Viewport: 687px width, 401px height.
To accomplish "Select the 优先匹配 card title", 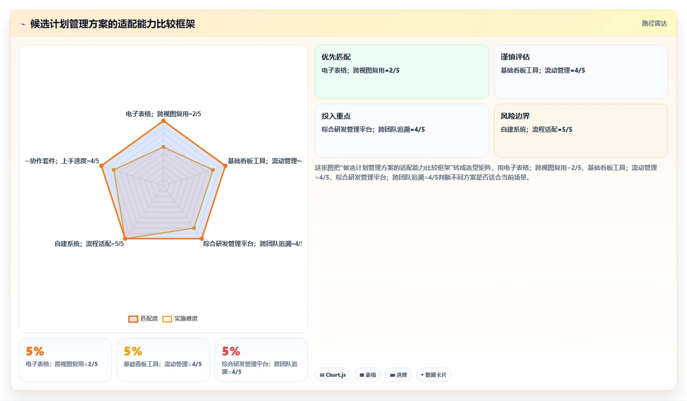I will click(336, 57).
